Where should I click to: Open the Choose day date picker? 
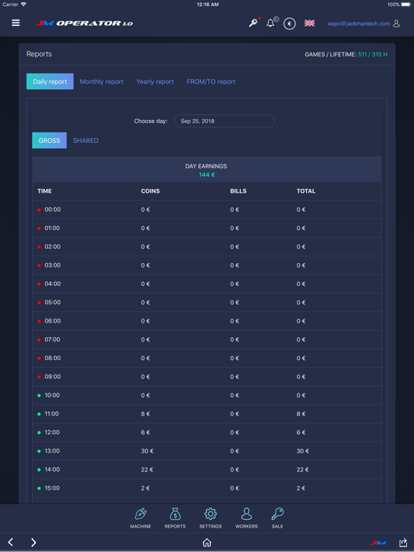224,121
